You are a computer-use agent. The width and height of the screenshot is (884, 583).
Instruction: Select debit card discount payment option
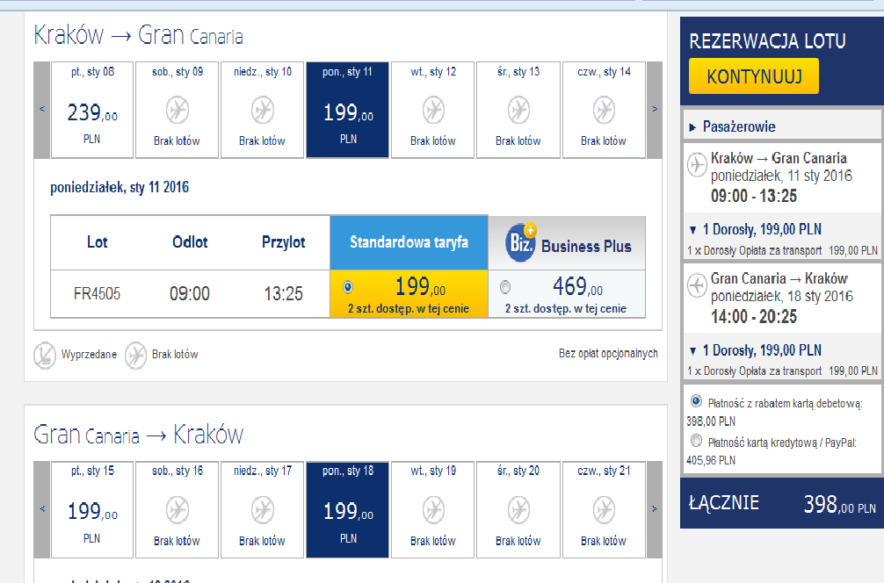click(696, 401)
